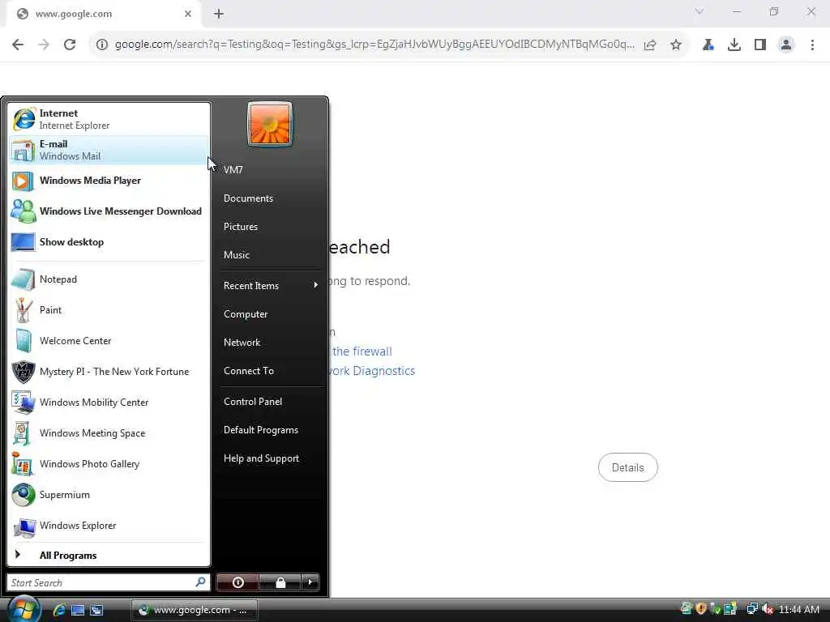This screenshot has width=830, height=622.
Task: Close the www.google.com tab
Action: [x=188, y=14]
